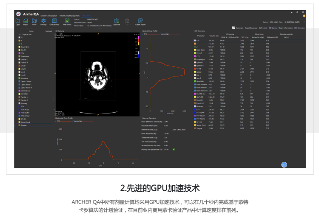Open the Settings gear icon

43,21
